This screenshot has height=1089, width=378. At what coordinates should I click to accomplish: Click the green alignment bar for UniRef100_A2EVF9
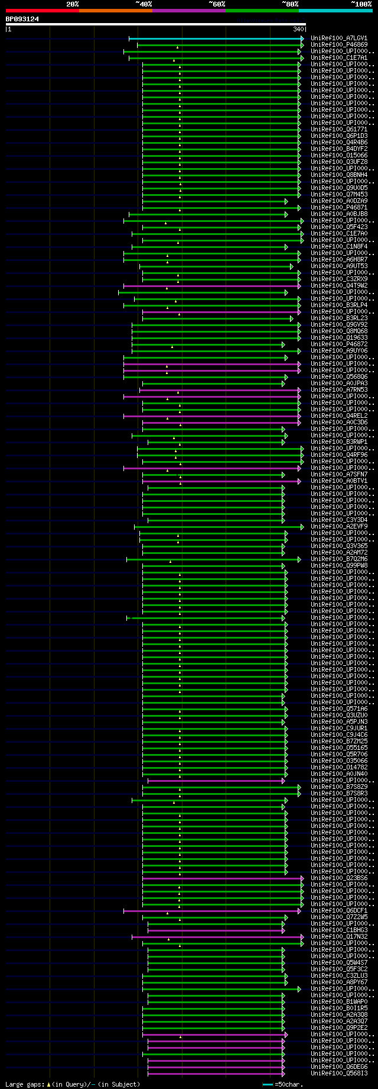pos(219,527)
